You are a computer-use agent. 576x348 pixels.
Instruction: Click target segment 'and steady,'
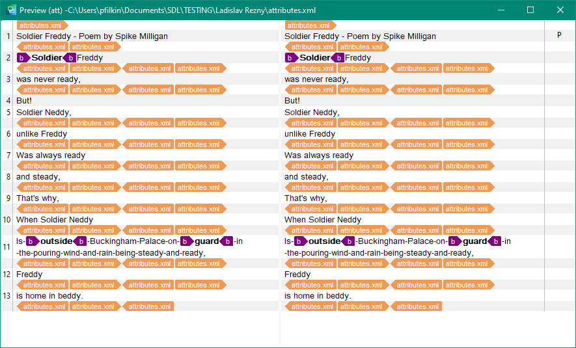click(x=307, y=176)
